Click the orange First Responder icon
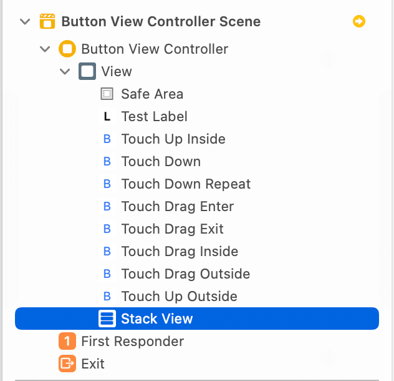The height and width of the screenshot is (381, 394). pos(67,341)
